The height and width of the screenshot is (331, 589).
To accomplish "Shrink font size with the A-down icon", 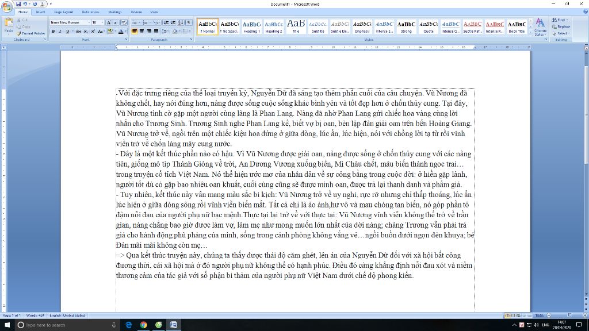I will [x=116, y=22].
